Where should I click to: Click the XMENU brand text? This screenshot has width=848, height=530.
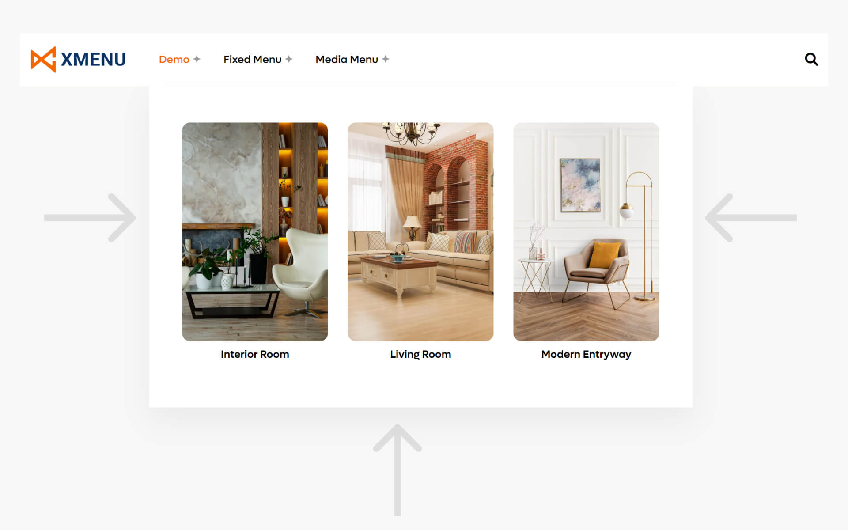[93, 59]
